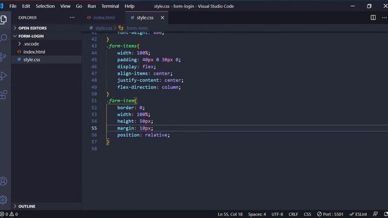Click the notifications bell in status bar
The image size is (388, 218).
[x=386, y=214]
